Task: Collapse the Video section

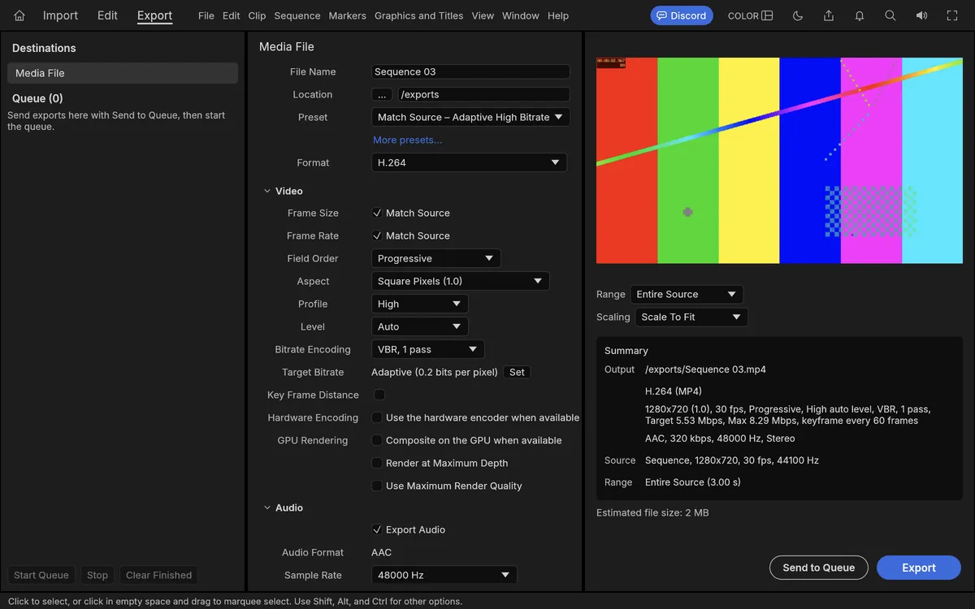Action: (x=267, y=192)
